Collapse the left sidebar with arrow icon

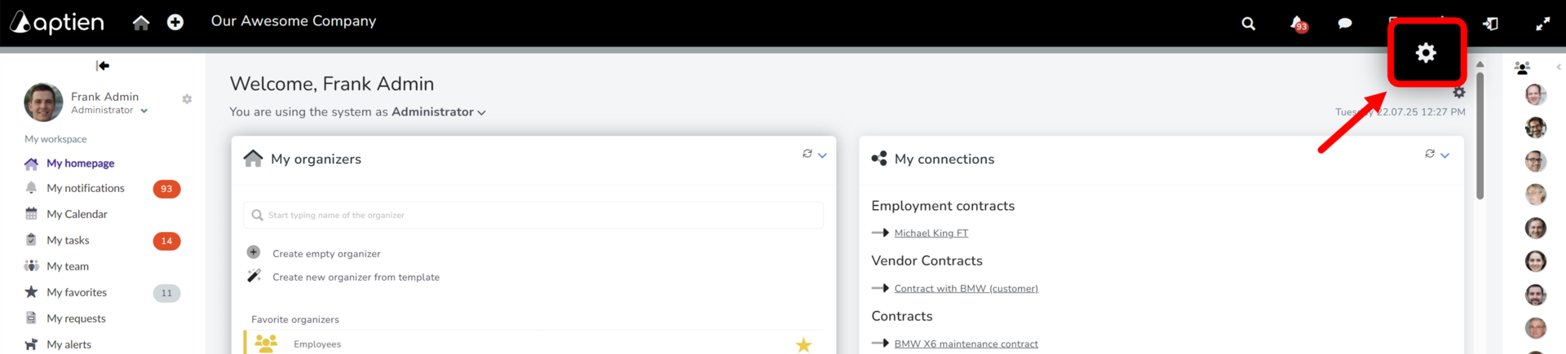click(103, 66)
